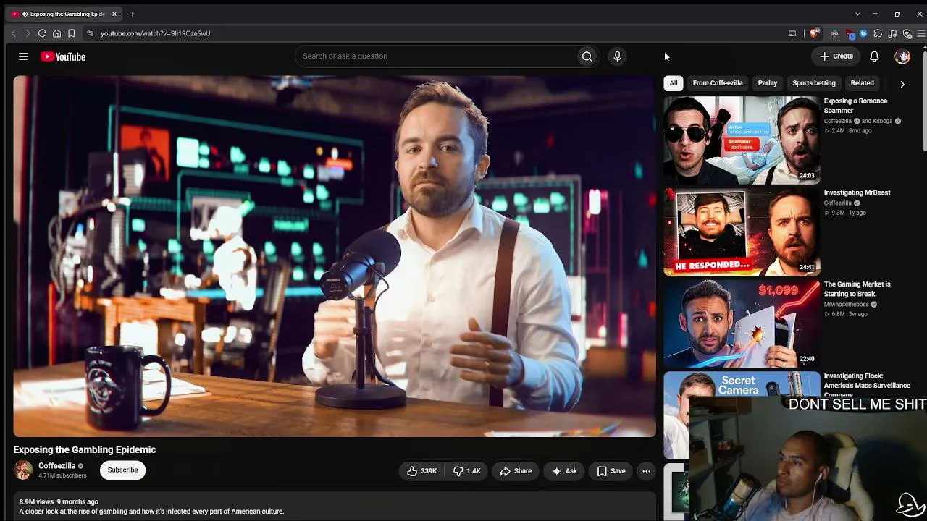The width and height of the screenshot is (927, 521).
Task: Click the YouTube search input field
Action: 436,56
